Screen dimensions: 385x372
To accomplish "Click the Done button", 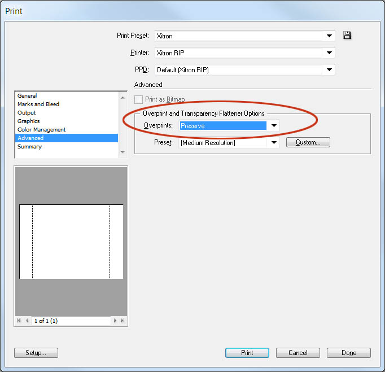I will pos(349,353).
